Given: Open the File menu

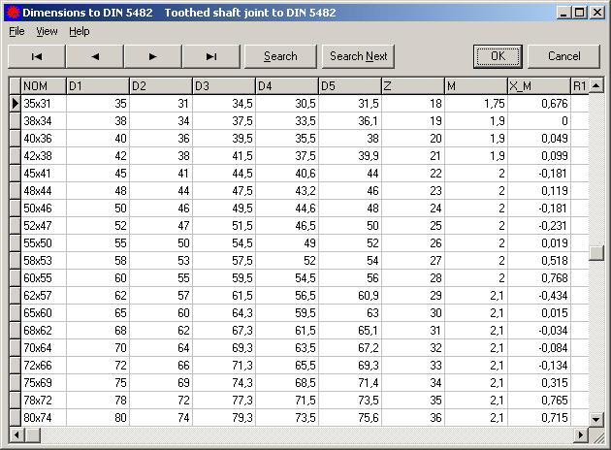Looking at the screenshot, I should tap(16, 31).
